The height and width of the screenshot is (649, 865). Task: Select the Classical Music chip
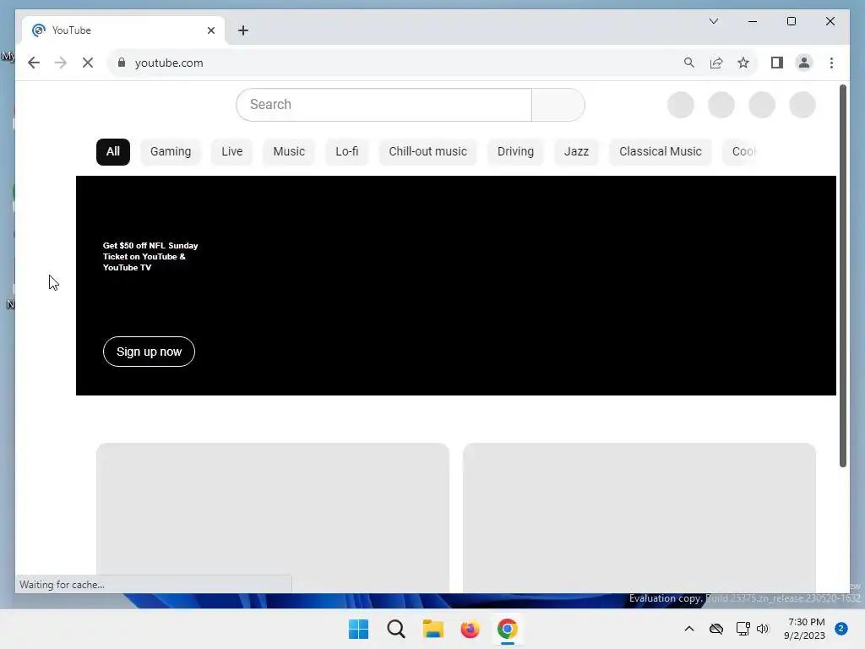point(661,152)
